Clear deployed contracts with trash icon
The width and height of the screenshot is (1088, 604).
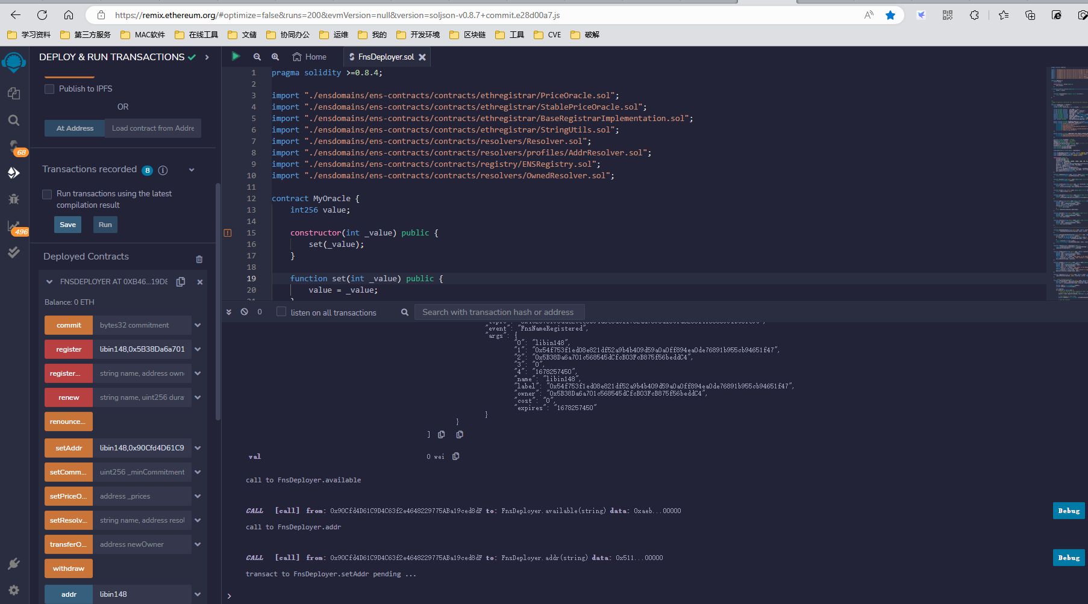pos(199,259)
